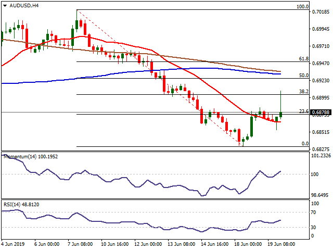Click the 23.6 Fibonacci retracement label
Viewport: 333px width, 250px height.
click(304, 111)
